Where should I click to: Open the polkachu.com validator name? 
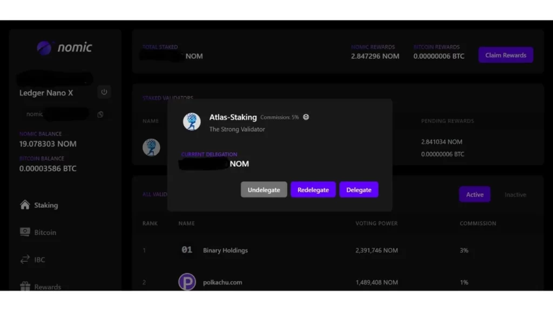tap(222, 282)
